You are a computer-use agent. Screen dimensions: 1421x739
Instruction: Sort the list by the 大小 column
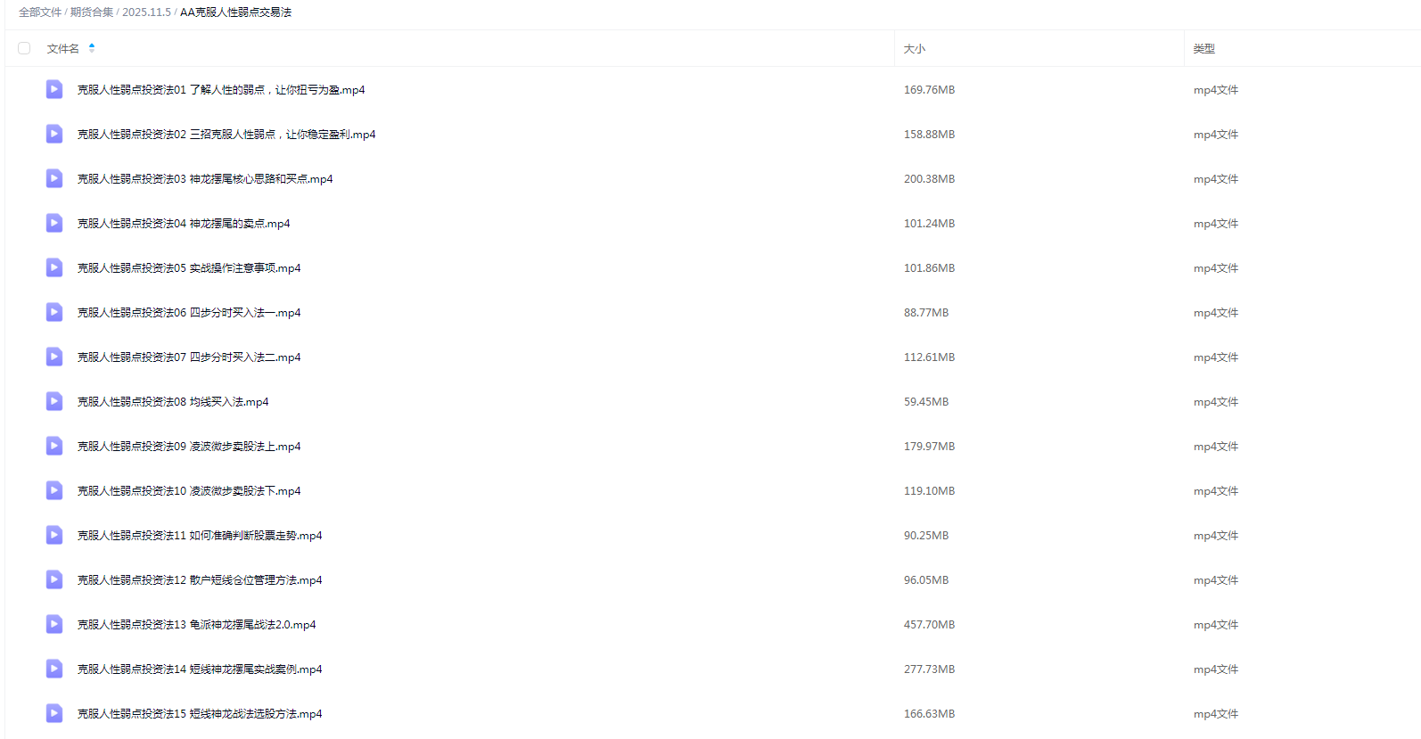pos(915,49)
